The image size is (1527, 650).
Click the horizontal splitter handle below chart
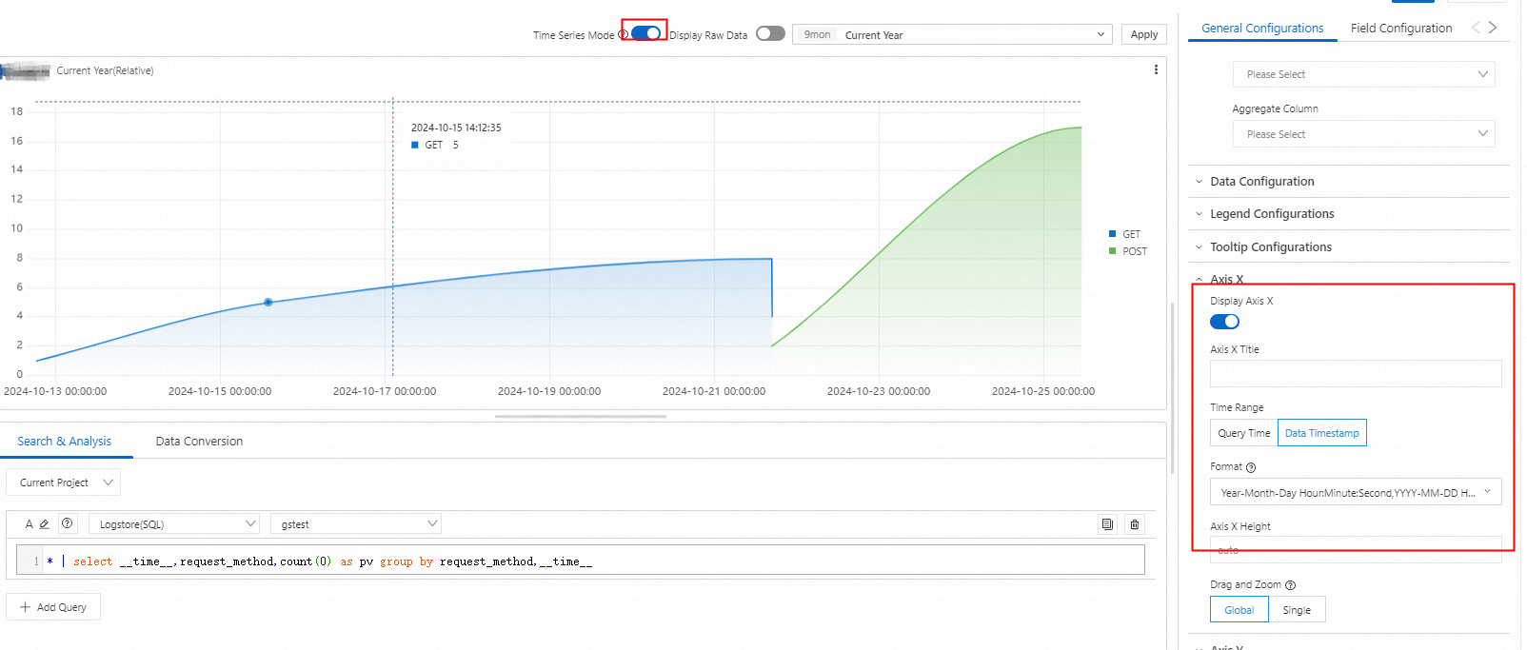[581, 416]
